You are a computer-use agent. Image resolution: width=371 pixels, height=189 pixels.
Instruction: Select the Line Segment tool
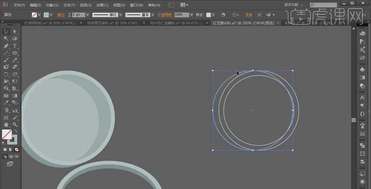pos(6,53)
